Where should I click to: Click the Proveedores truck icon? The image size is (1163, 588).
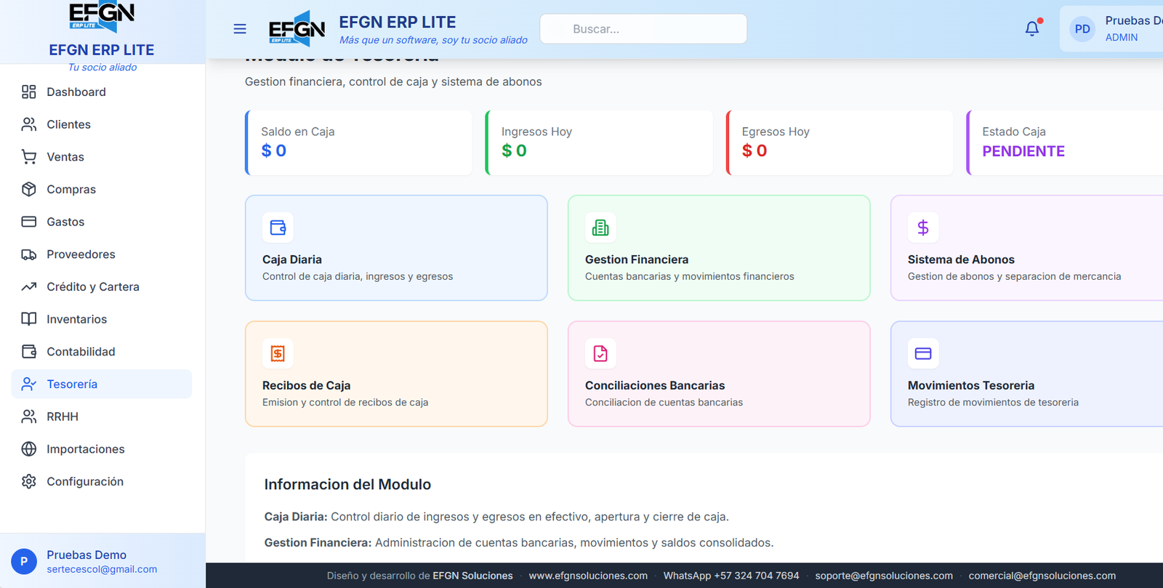29,254
